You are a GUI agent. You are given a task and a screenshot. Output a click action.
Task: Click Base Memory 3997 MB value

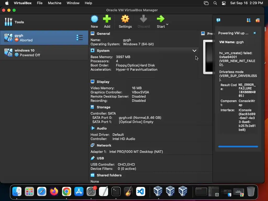pyautogui.click(x=123, y=57)
